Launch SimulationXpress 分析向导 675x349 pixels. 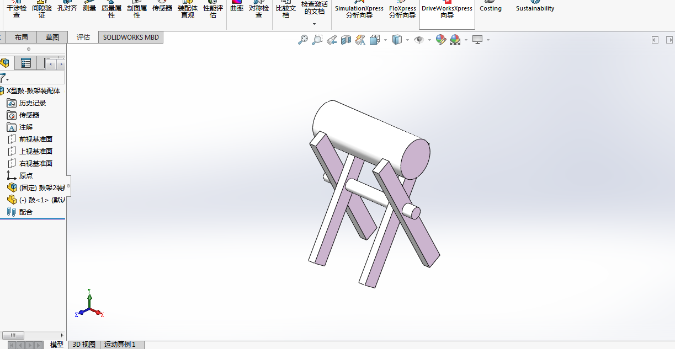point(359,9)
